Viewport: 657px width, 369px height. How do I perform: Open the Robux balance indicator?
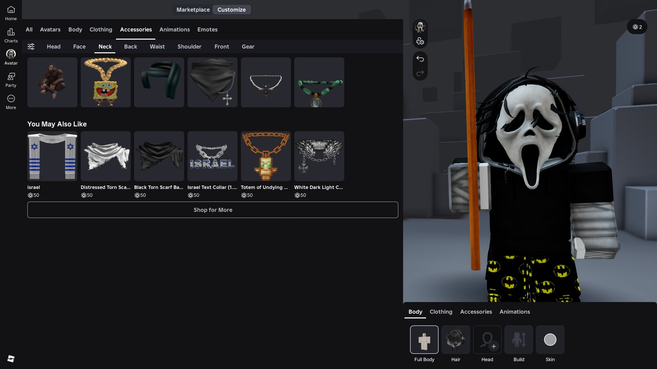click(637, 27)
